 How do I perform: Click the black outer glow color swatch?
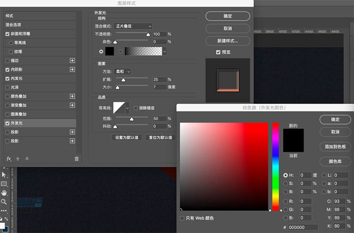coord(109,51)
